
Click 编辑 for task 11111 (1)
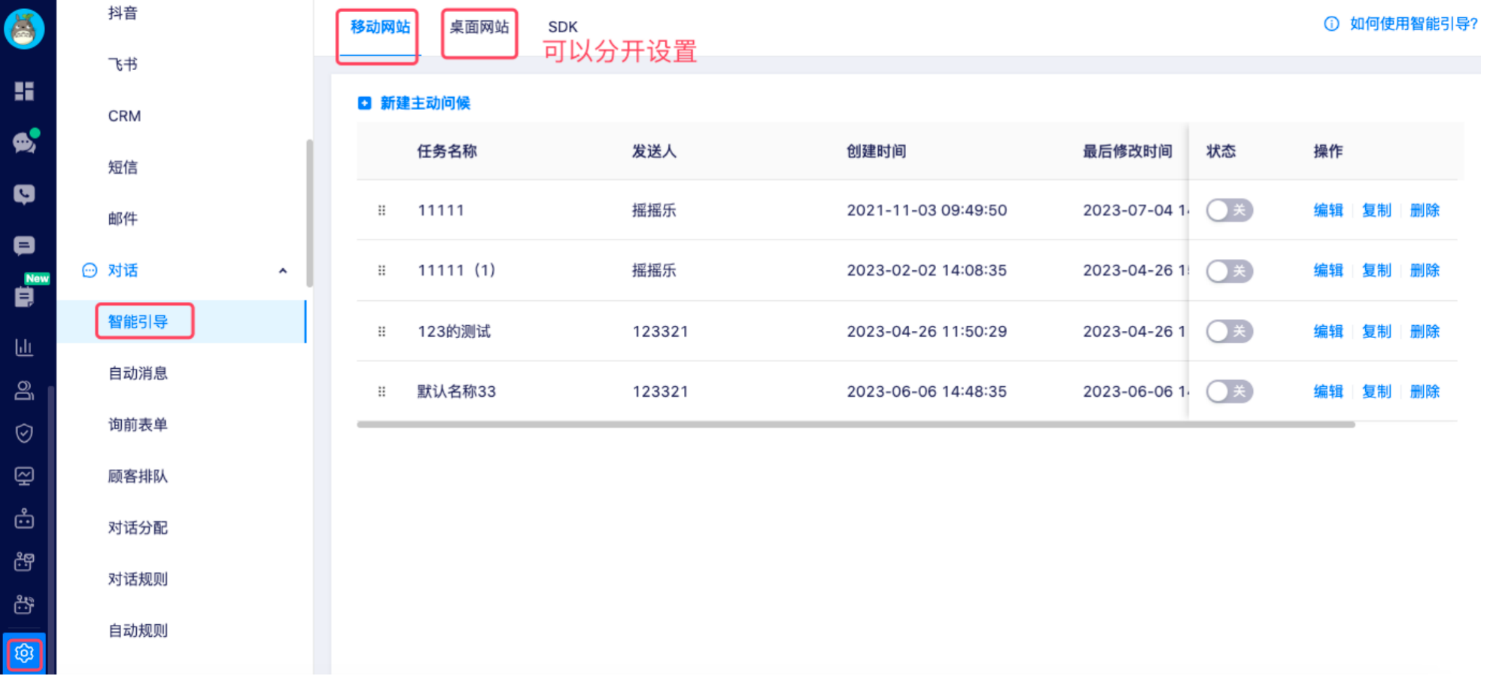point(1328,270)
